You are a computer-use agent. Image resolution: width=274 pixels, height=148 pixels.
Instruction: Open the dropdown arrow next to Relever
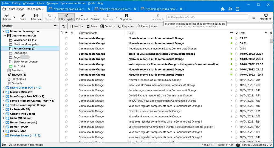click(x=14, y=17)
